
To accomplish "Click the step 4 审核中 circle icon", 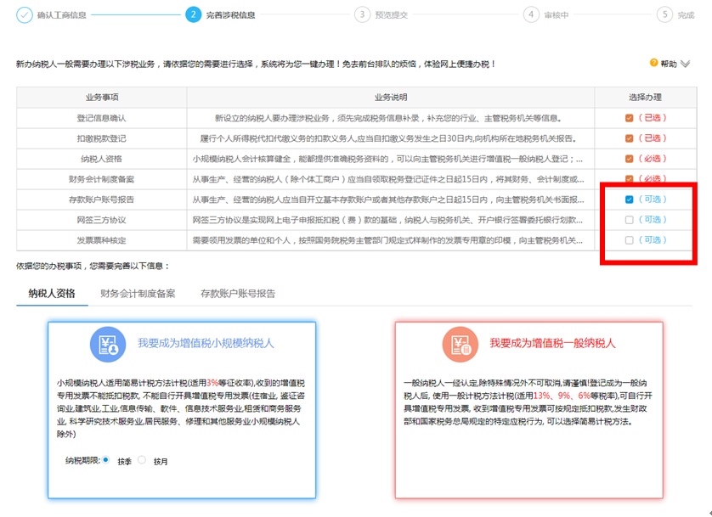I will coord(531,14).
